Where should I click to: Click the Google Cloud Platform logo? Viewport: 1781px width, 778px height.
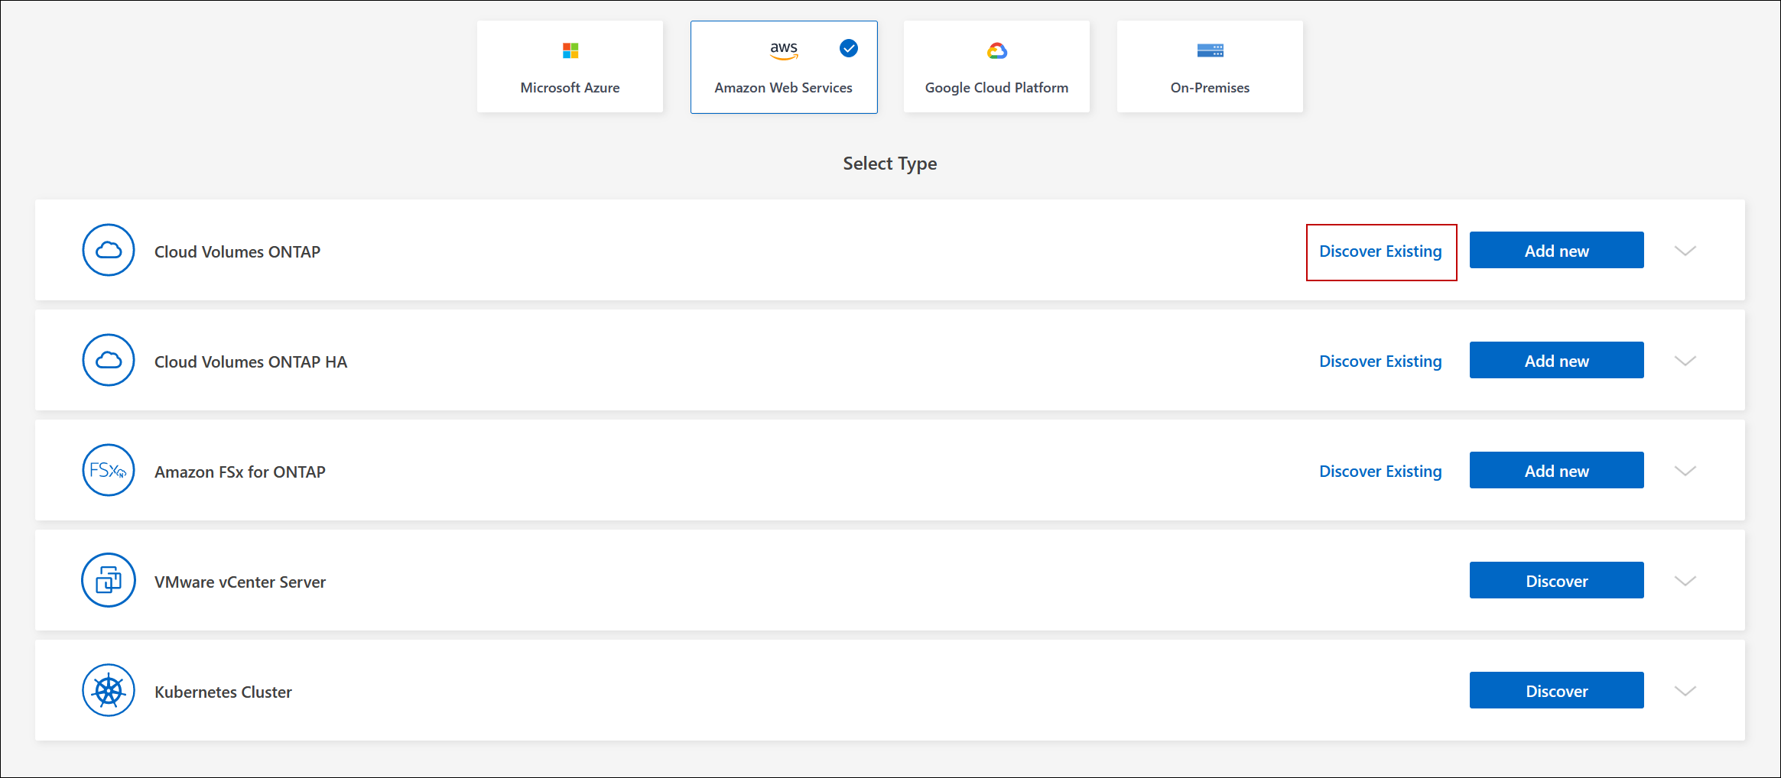[x=996, y=50]
